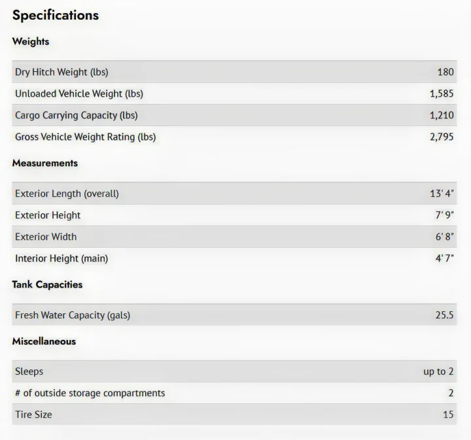This screenshot has height=440, width=471.
Task: Click the Cargo Carrying Capacity row
Action: (234, 115)
